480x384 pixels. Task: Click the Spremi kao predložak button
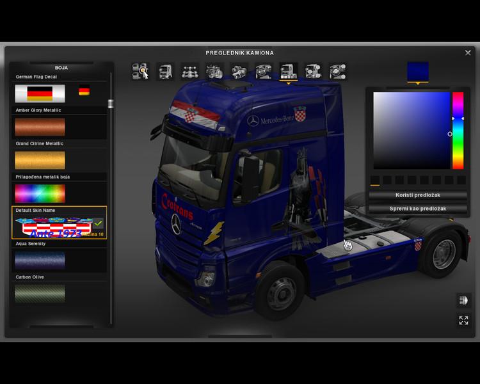pos(418,209)
